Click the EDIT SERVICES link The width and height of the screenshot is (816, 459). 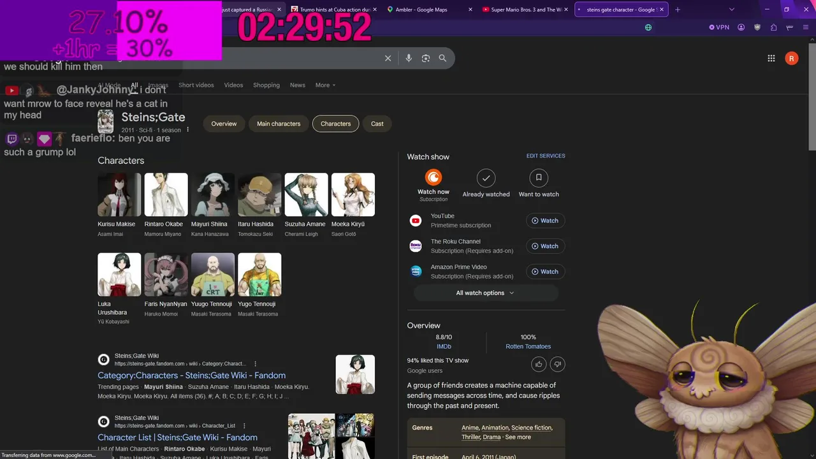[546, 156]
